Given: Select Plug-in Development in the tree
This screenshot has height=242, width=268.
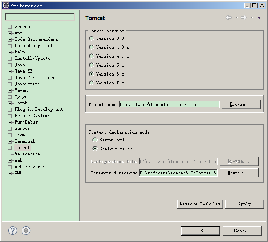Looking at the screenshot, I should click(x=39, y=109).
